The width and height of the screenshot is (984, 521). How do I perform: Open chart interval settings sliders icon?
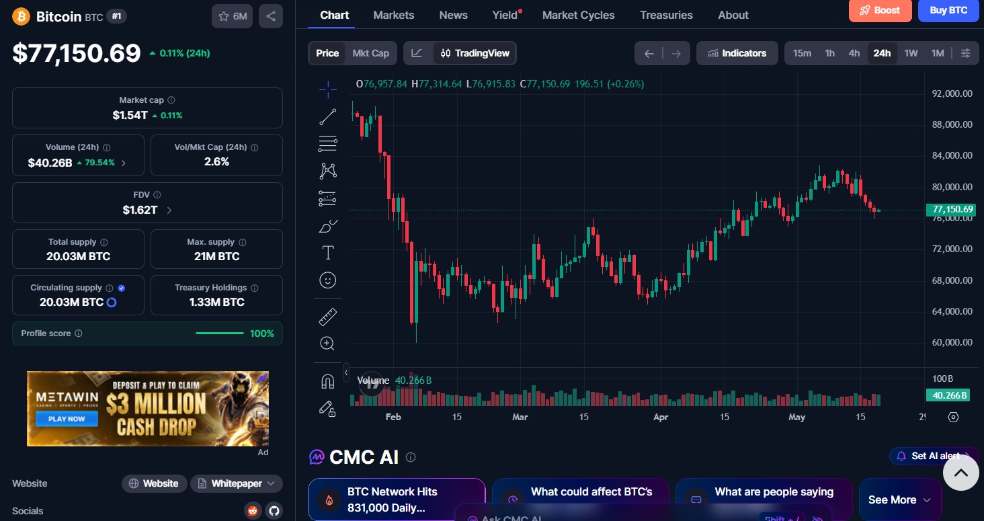(966, 53)
